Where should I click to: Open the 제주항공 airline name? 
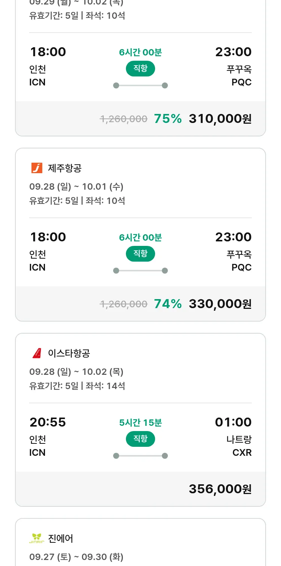click(x=65, y=168)
